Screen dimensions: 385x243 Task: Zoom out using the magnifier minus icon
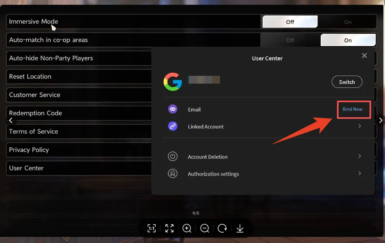pos(205,228)
